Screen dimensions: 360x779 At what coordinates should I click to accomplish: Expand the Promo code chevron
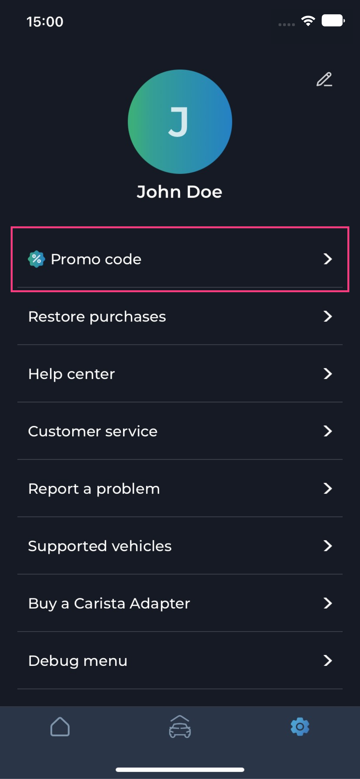[x=328, y=259]
